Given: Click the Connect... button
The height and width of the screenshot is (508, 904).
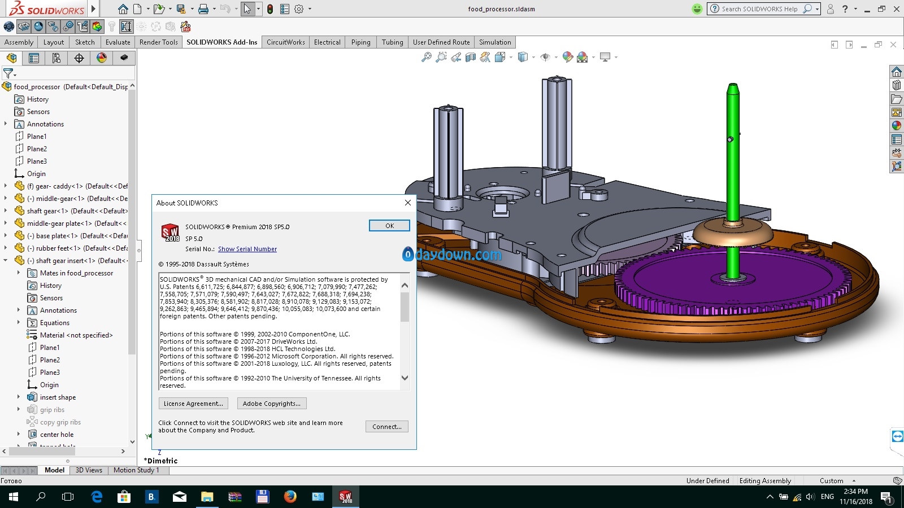Looking at the screenshot, I should click(x=387, y=427).
